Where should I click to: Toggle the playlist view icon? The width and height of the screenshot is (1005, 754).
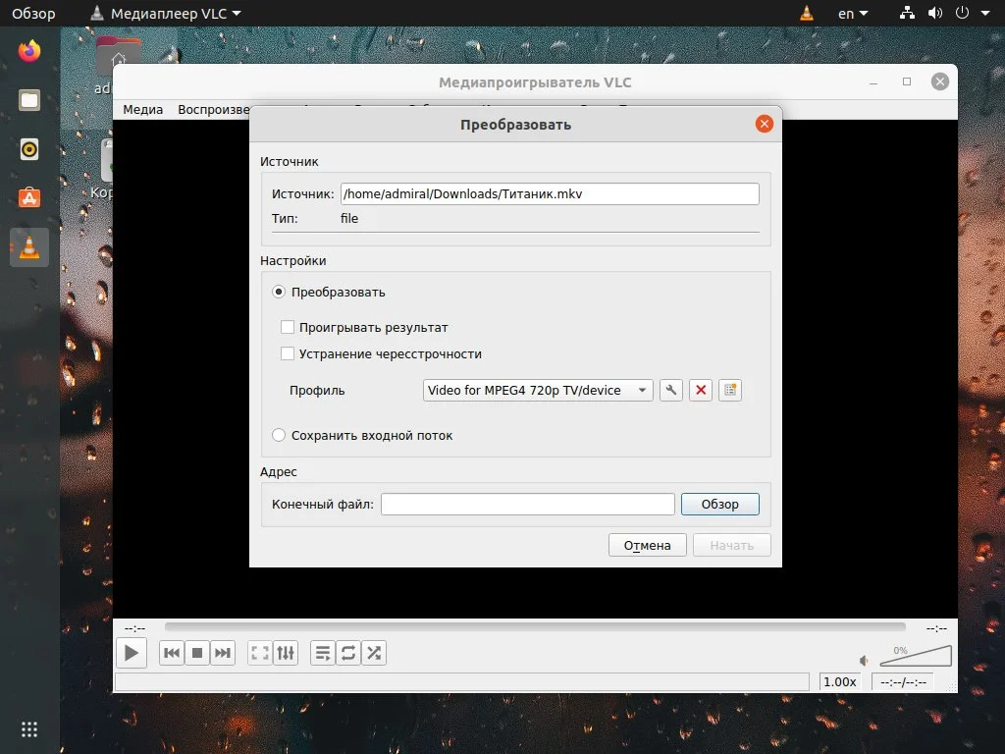click(x=323, y=652)
